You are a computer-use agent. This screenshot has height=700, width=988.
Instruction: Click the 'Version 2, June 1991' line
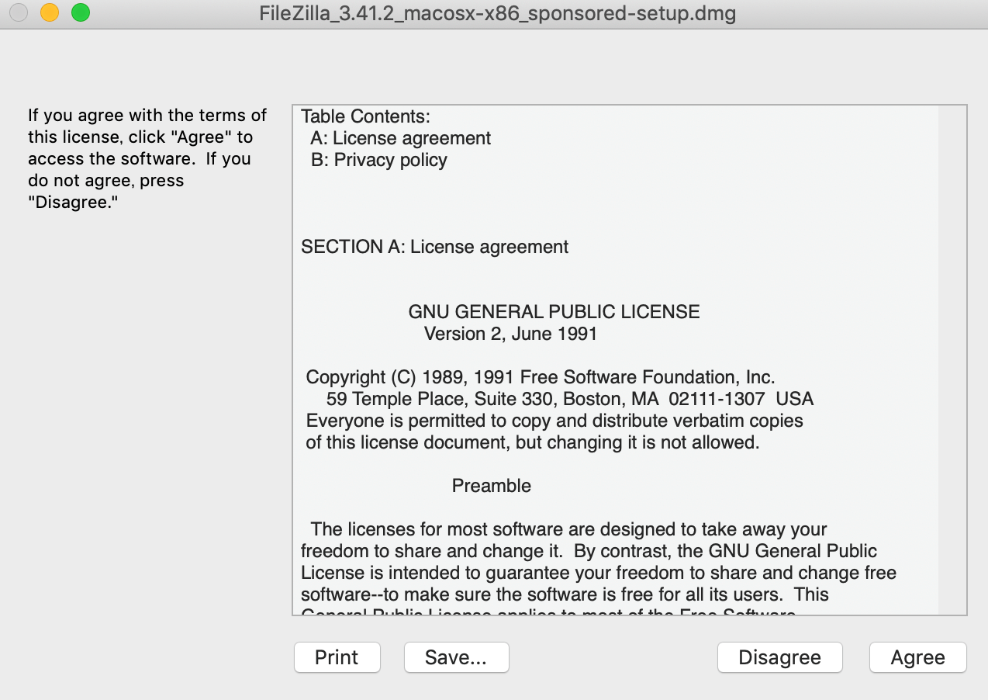coord(510,334)
